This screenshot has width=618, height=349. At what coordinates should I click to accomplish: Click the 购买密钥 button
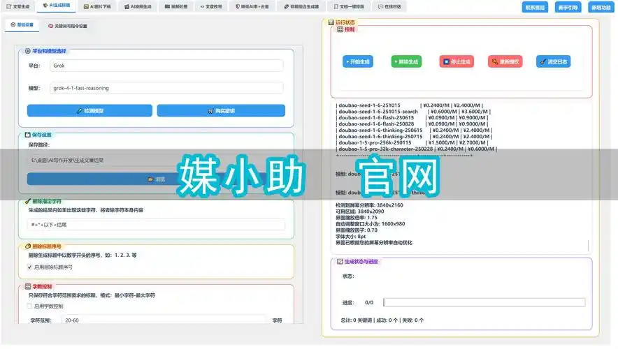click(x=221, y=110)
